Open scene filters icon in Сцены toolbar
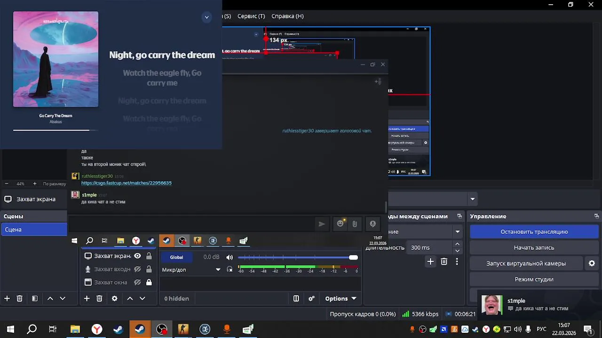 [34, 299]
